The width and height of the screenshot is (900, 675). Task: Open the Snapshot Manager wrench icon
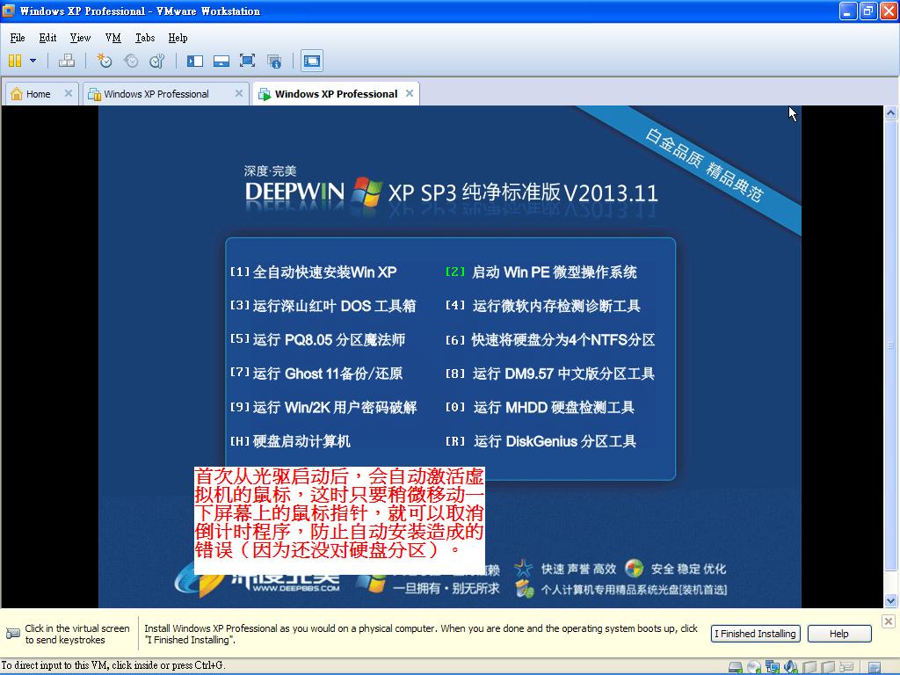[156, 61]
